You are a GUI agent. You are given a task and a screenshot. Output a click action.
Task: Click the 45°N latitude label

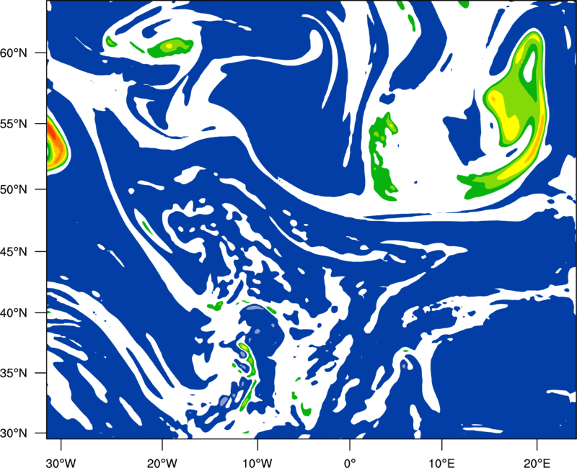[14, 251]
